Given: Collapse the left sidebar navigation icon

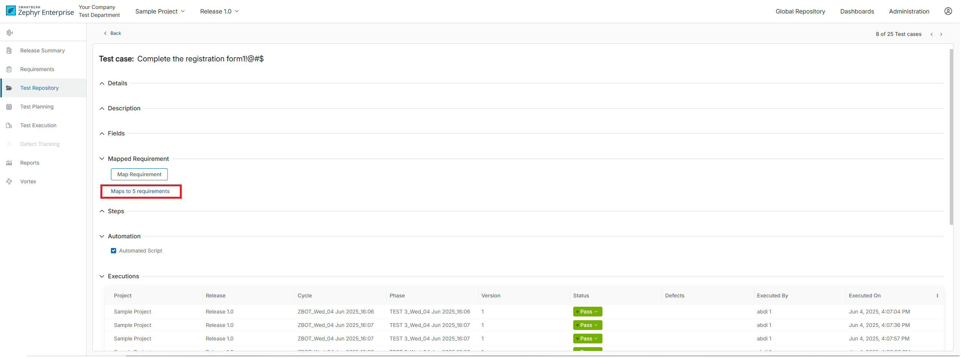Looking at the screenshot, I should tap(10, 33).
